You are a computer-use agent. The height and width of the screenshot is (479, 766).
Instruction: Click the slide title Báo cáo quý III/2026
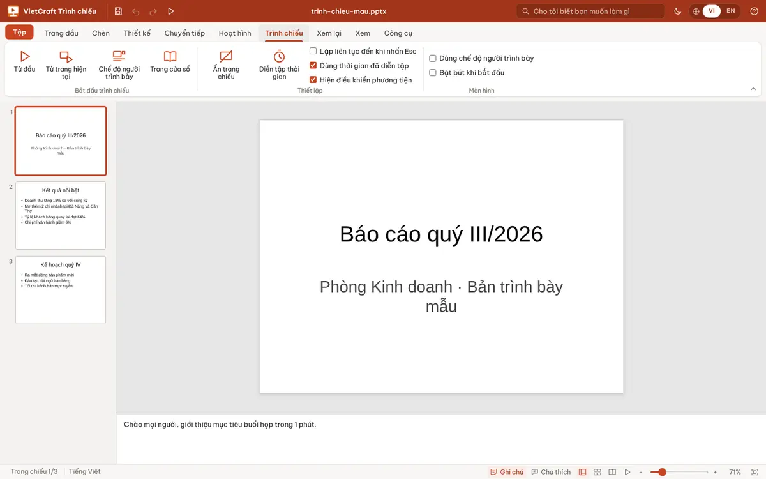click(x=441, y=234)
